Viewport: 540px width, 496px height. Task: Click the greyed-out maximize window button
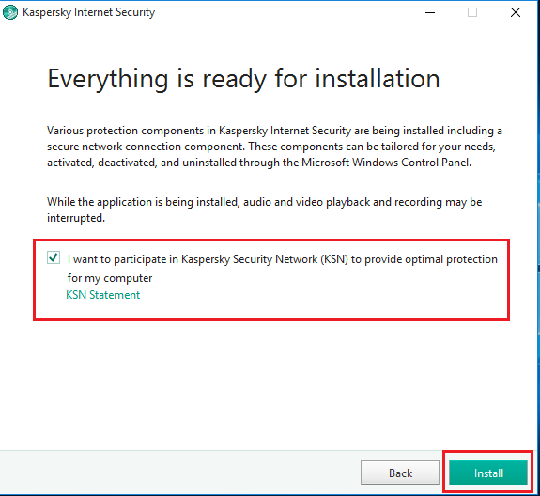472,12
